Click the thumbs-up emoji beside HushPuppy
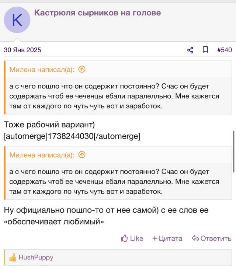The height and width of the screenshot is (266, 236). coord(13,258)
